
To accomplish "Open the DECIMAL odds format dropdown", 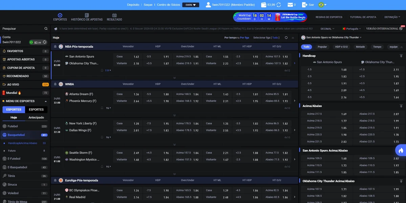I will tap(328, 29).
